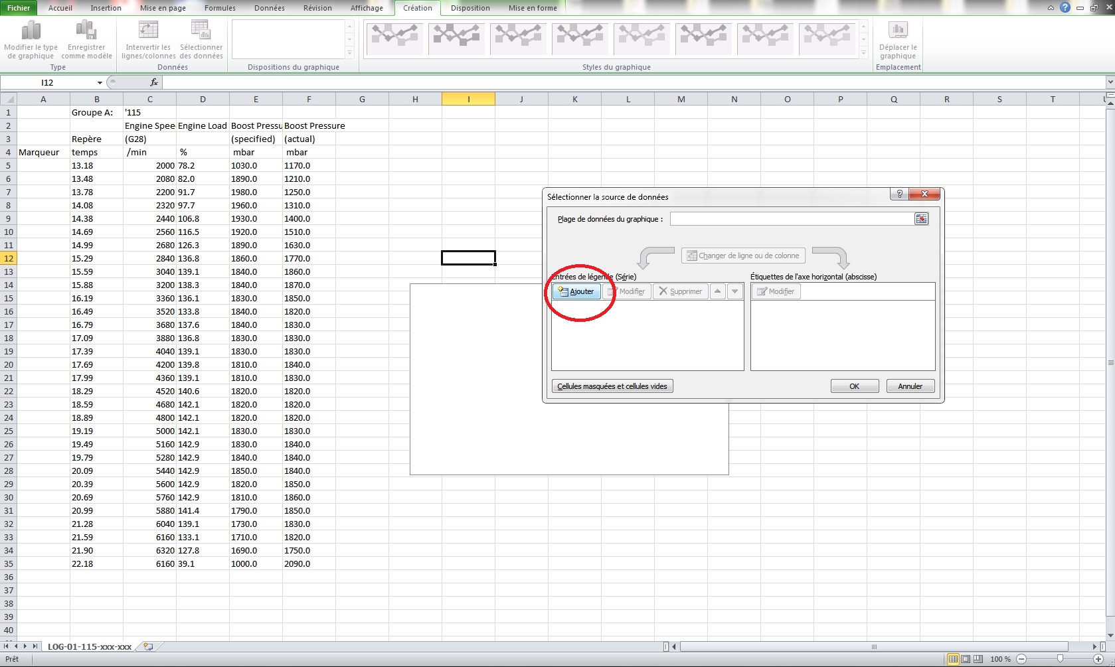This screenshot has height=667, width=1115.
Task: Open the Name Box dropdown arrow
Action: coord(100,83)
